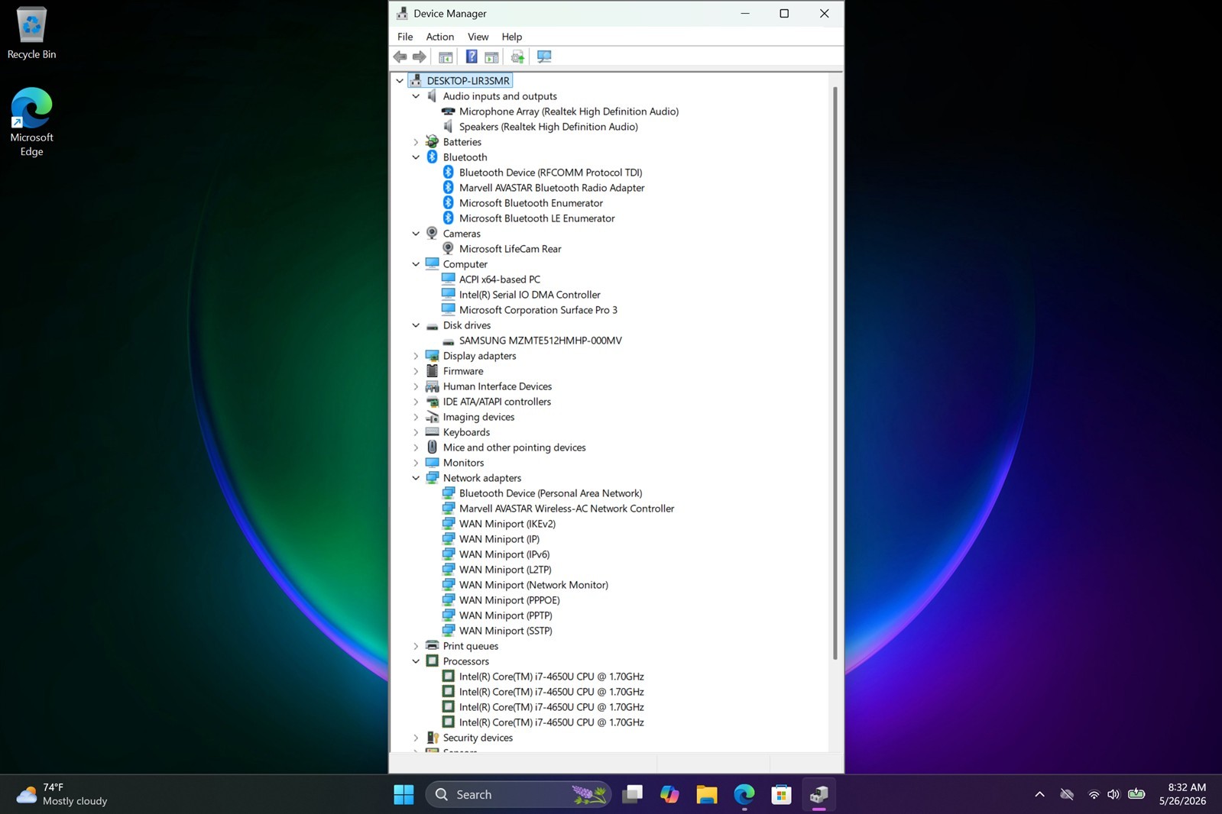Open the weather widget showing 74°F
The image size is (1222, 814).
pyautogui.click(x=63, y=794)
